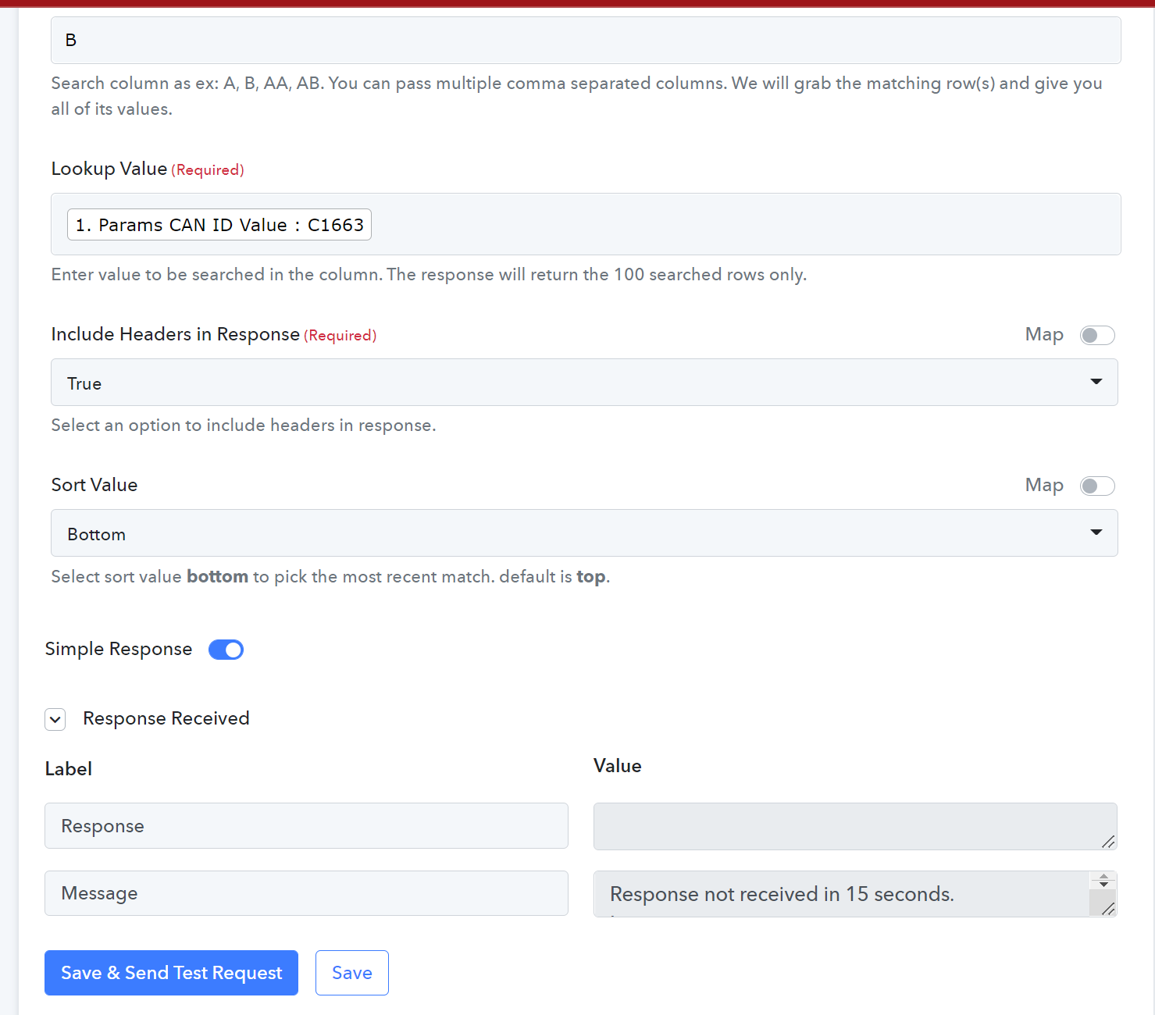Click the Message label field

point(306,893)
